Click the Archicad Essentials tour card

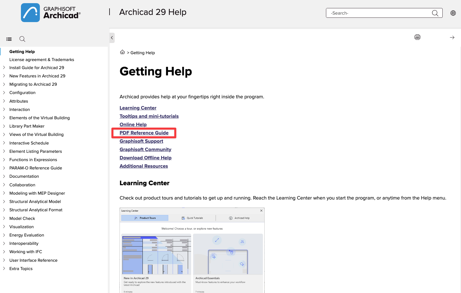(x=228, y=263)
